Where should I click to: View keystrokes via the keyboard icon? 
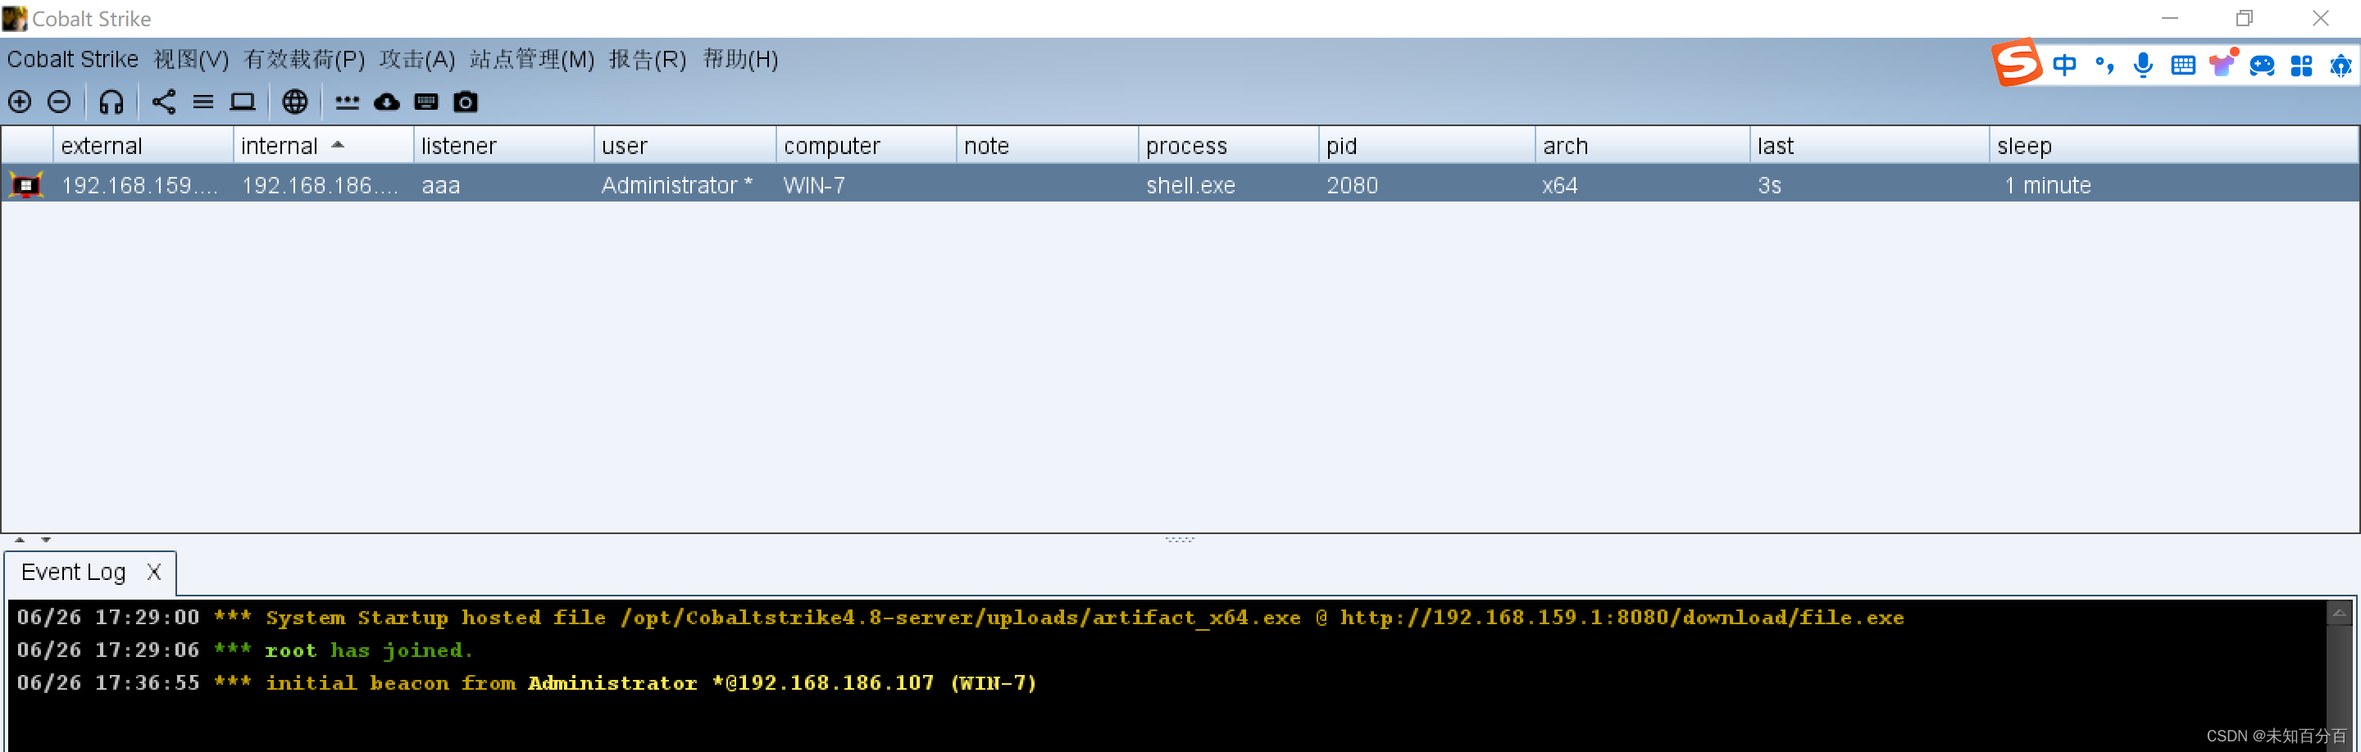(426, 102)
